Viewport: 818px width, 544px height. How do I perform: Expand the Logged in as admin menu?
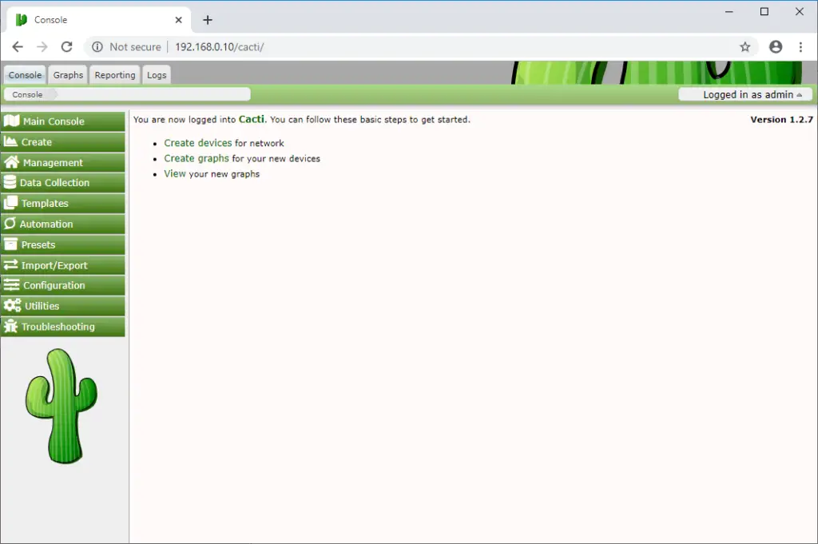pyautogui.click(x=744, y=93)
